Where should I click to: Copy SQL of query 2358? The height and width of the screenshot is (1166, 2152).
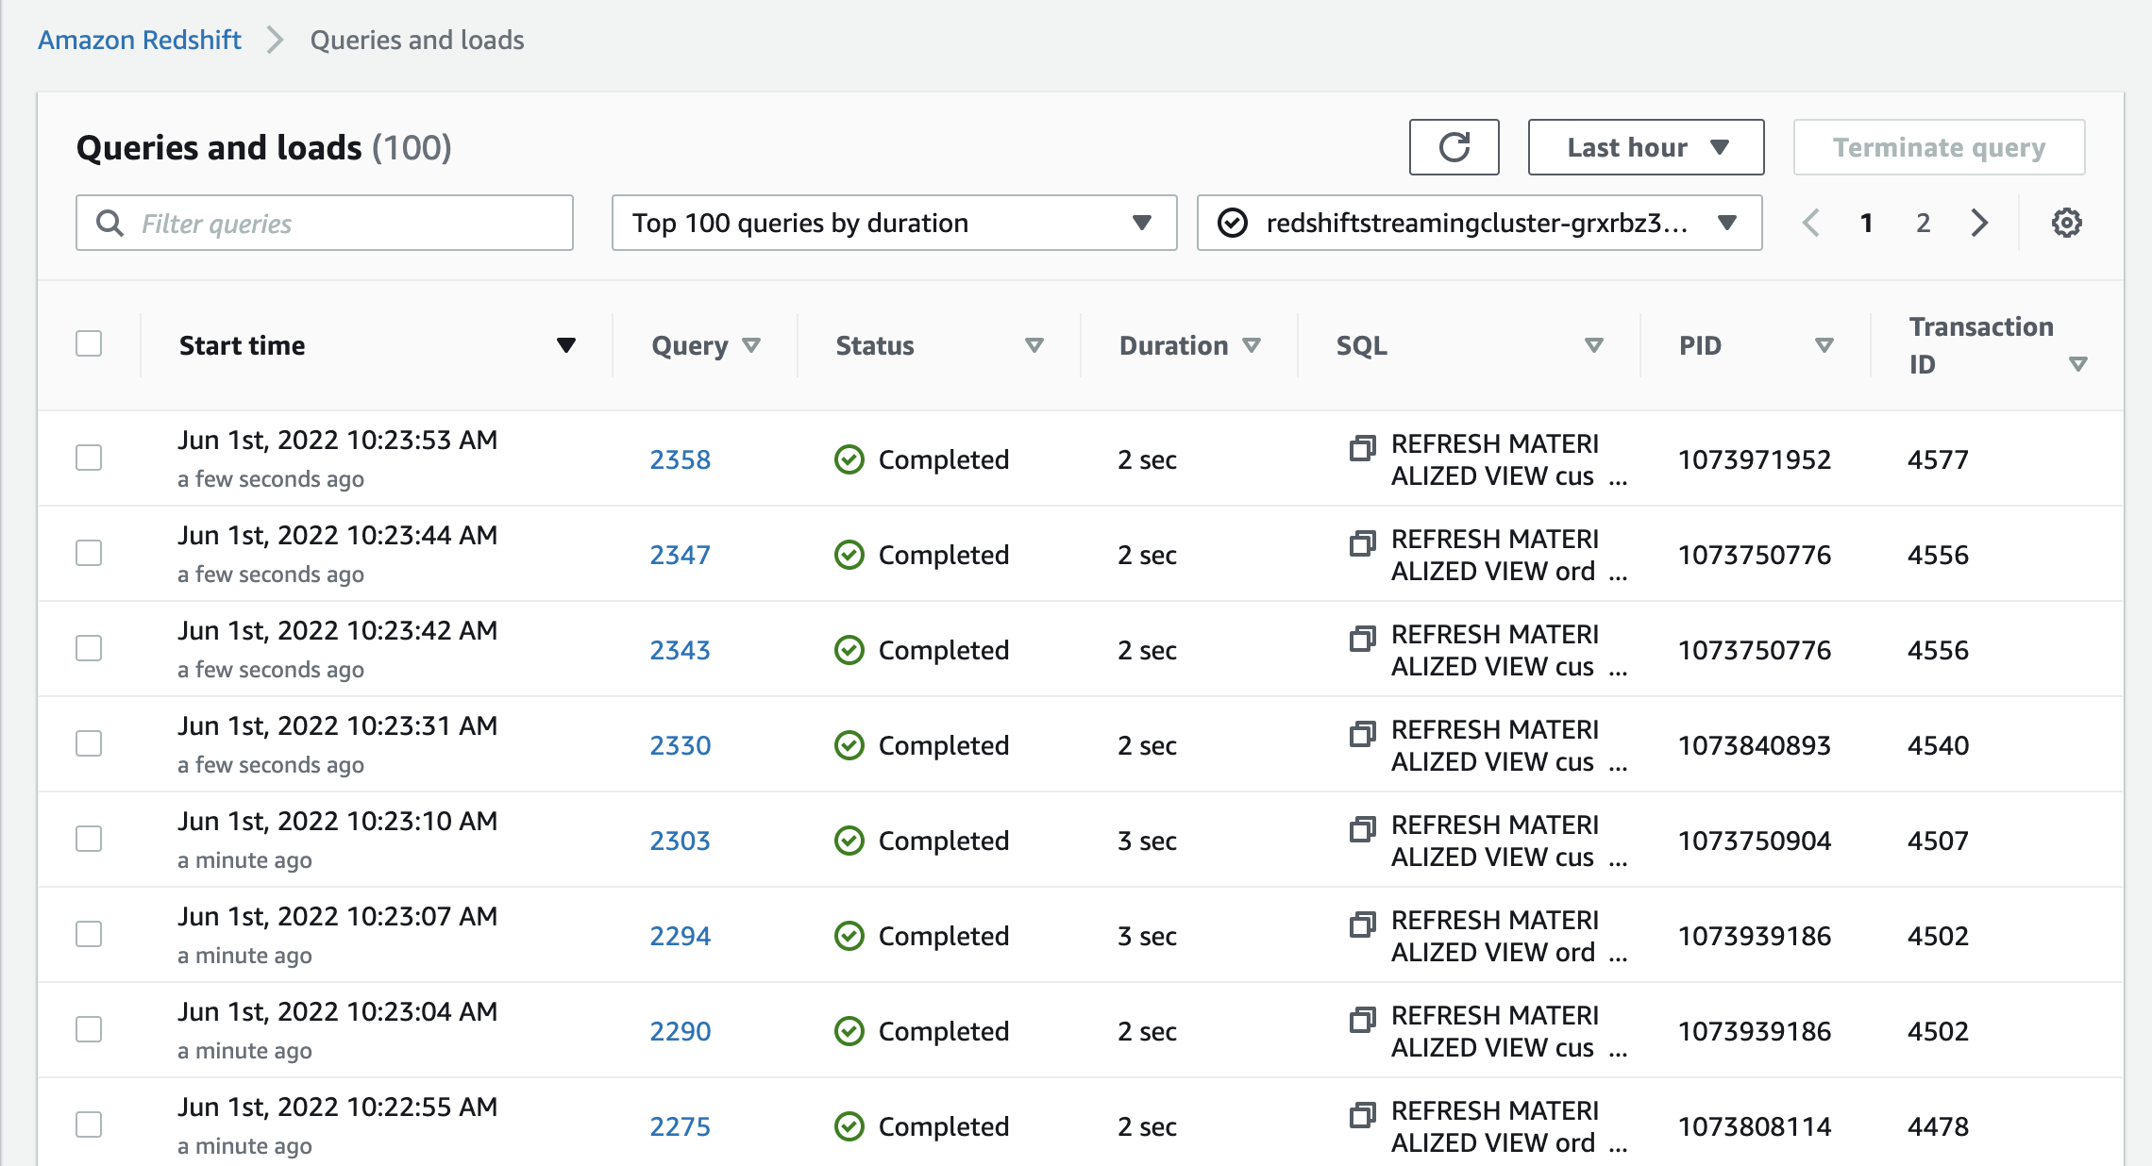click(1361, 447)
